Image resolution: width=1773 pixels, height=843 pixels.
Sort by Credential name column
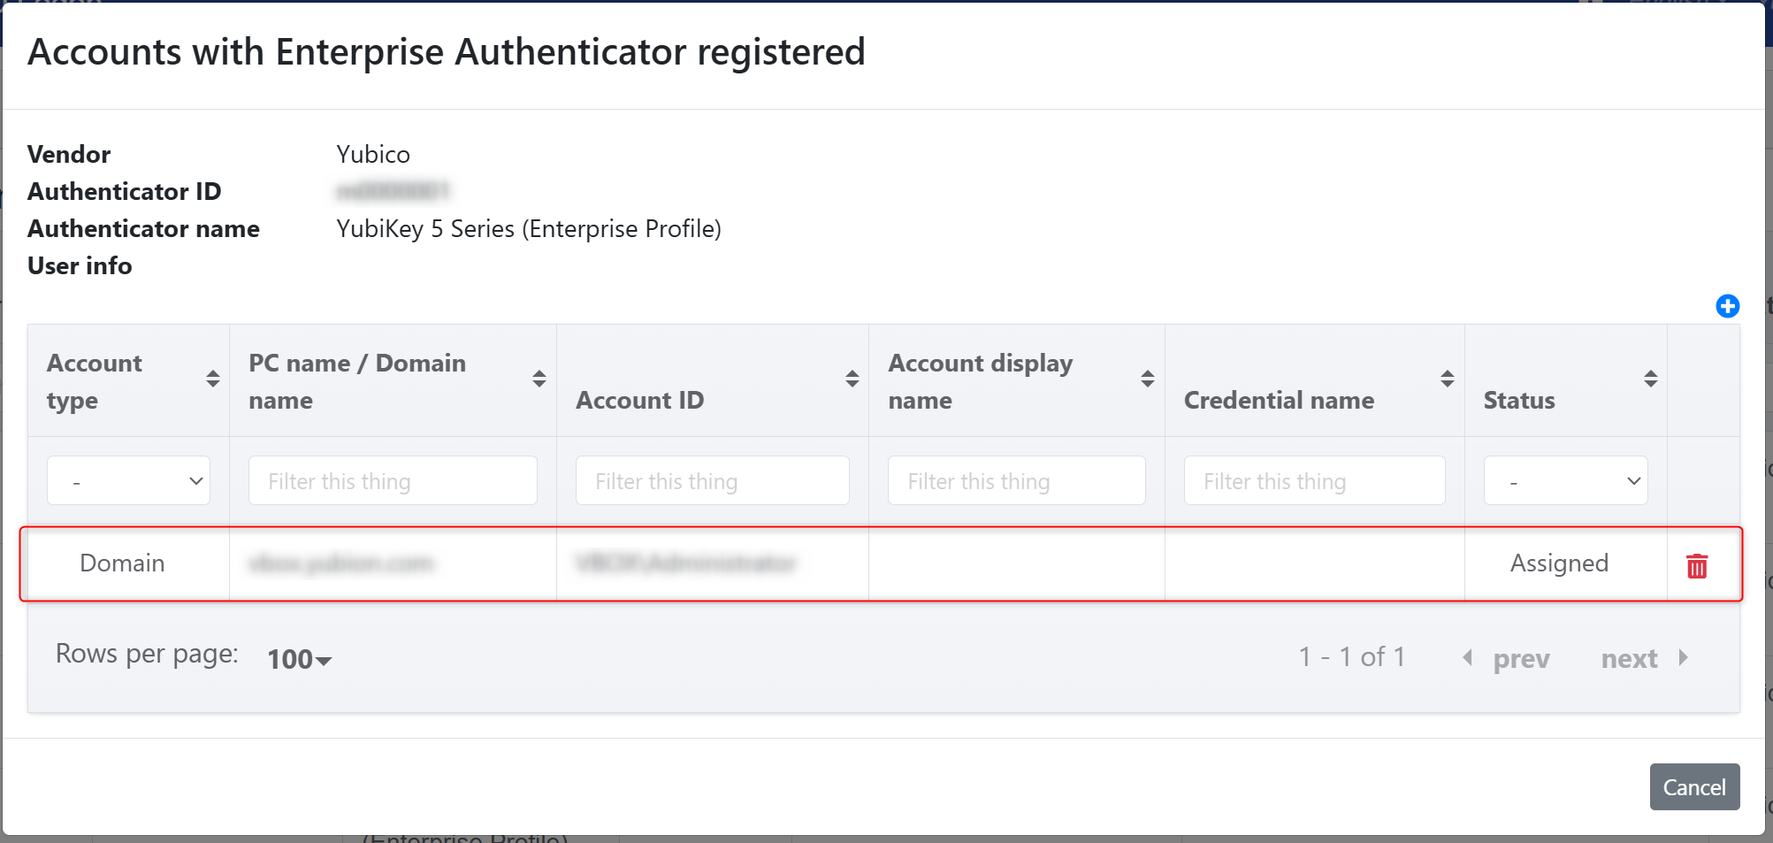point(1447,379)
